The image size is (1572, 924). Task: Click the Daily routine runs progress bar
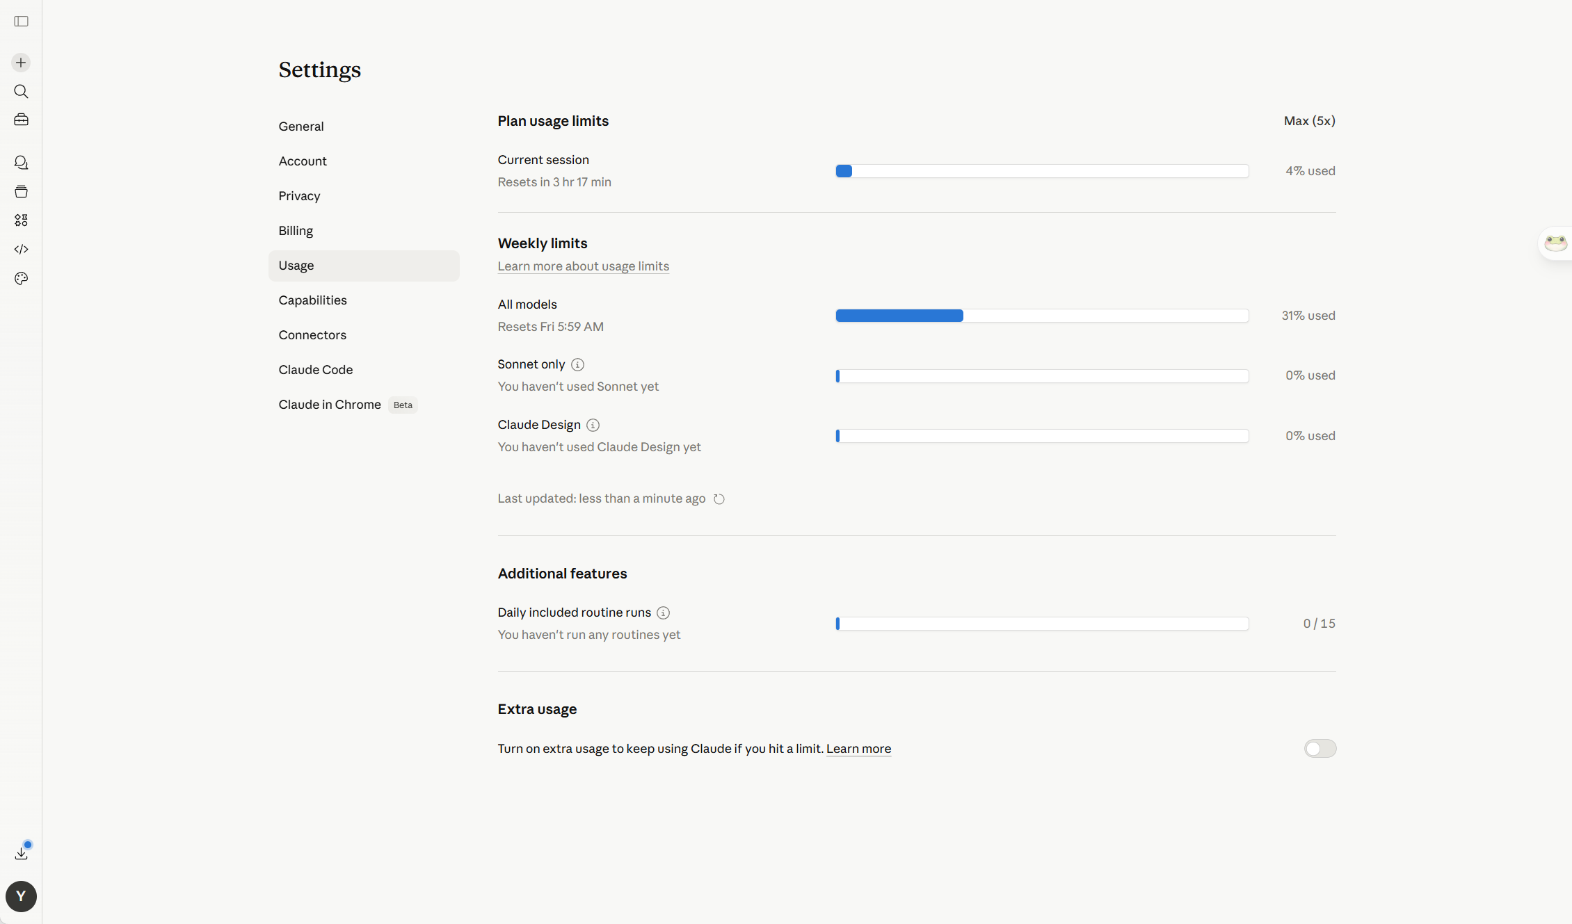tap(1042, 624)
